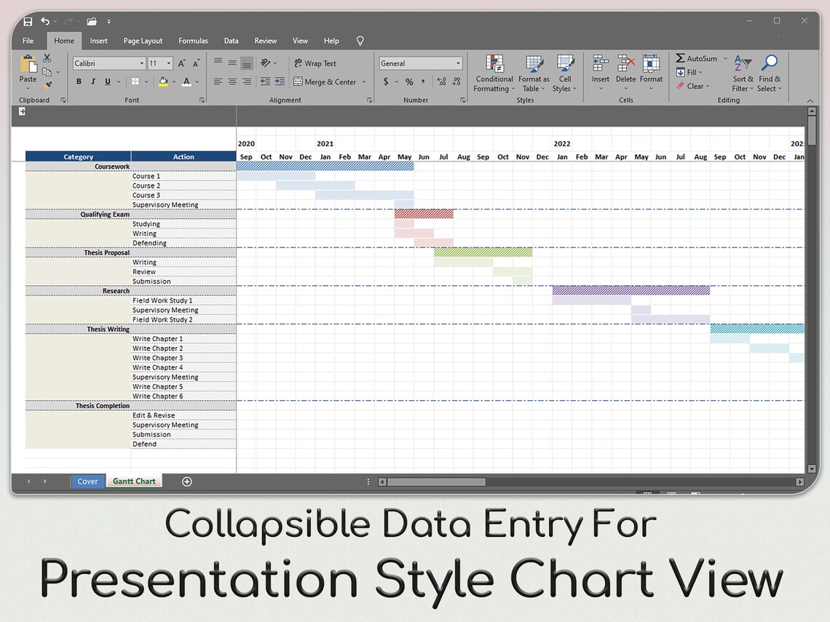Apply borders to cells
Viewport: 830px width, 622px height.
pyautogui.click(x=135, y=81)
